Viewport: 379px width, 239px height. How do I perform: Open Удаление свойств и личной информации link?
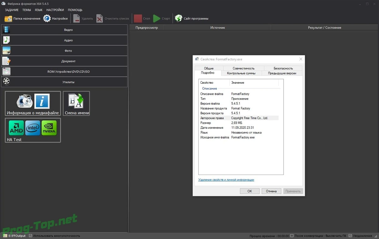pos(226,180)
